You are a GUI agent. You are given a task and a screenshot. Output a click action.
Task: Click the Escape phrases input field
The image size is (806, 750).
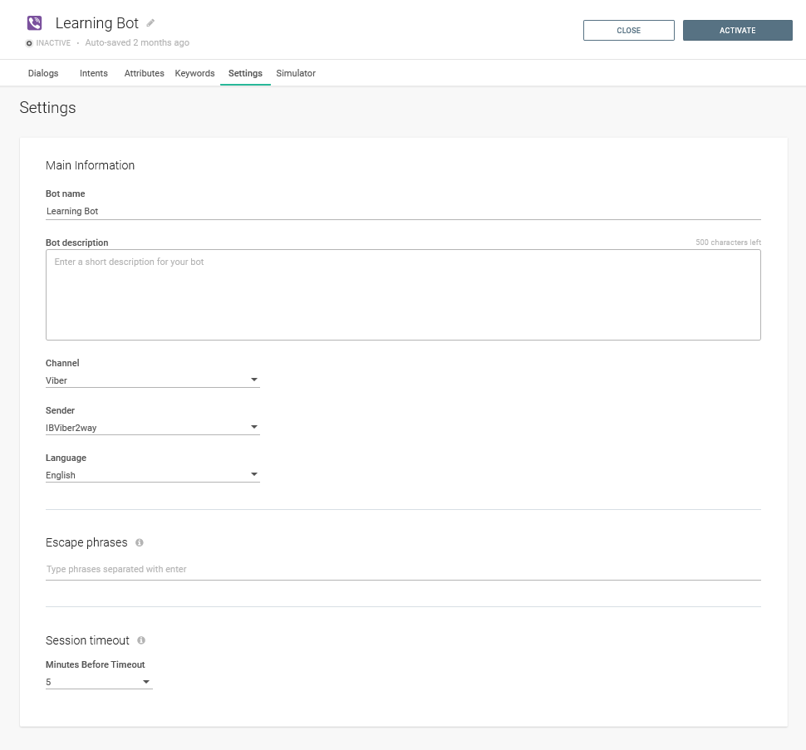coord(403,569)
